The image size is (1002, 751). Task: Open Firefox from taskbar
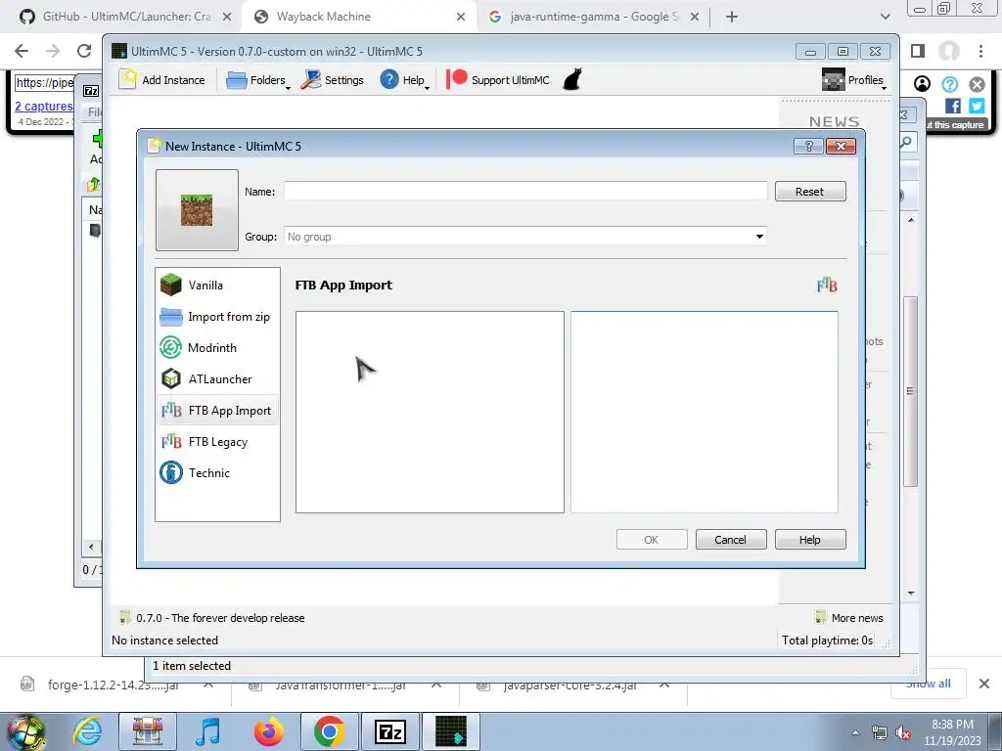(x=268, y=731)
